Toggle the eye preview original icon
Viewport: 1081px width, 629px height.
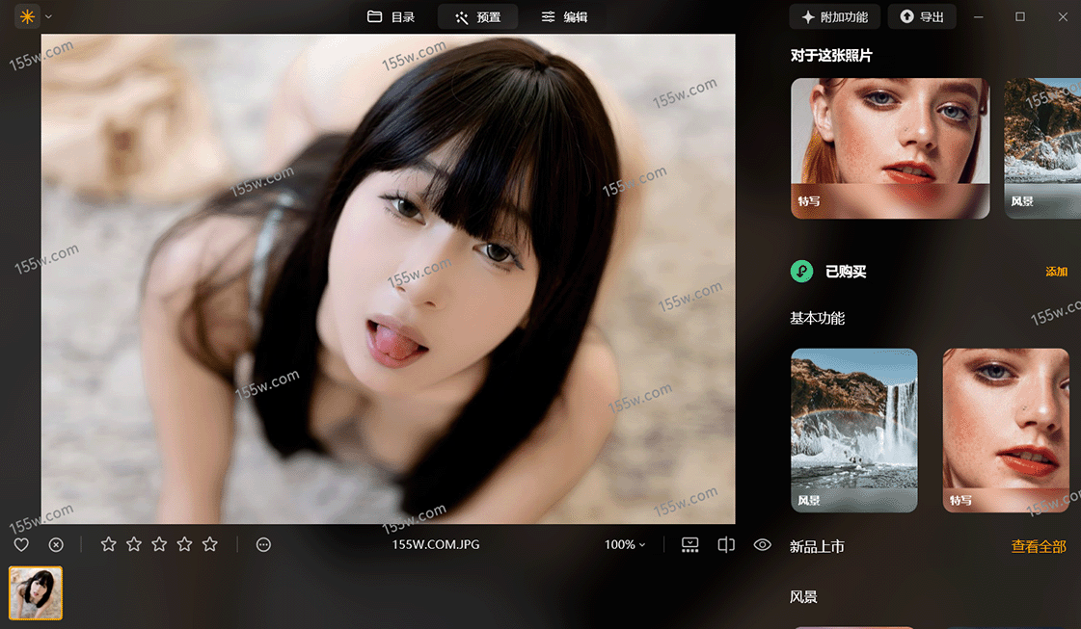[762, 544]
